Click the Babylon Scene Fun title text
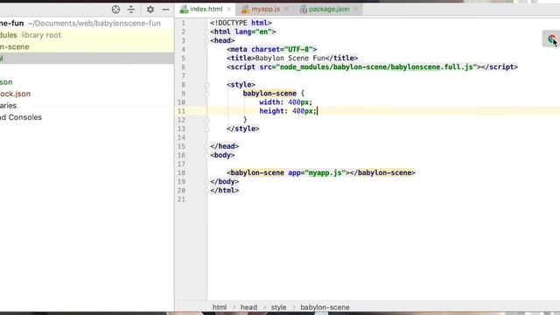This screenshot has height=315, width=560. (x=290, y=59)
